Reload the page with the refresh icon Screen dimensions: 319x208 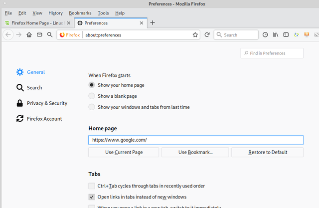(x=207, y=35)
